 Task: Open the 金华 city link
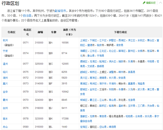click(5, 92)
